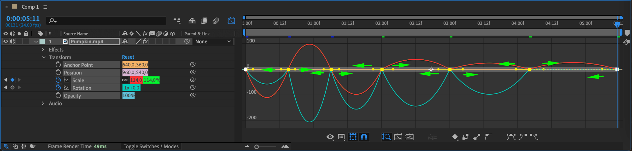The width and height of the screenshot is (632, 151).
Task: Toggle the graph editor snap magnet icon
Action: [364, 137]
